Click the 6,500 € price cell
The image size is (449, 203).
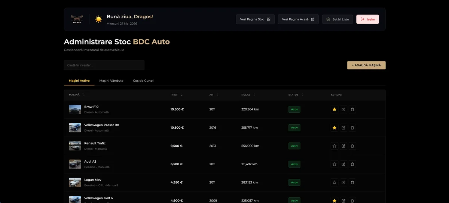177,164
